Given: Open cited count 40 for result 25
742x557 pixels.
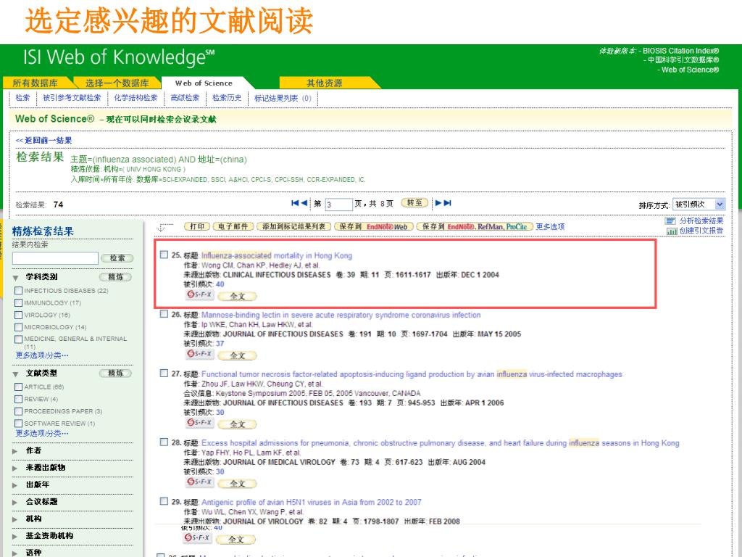Looking at the screenshot, I should click(220, 284).
